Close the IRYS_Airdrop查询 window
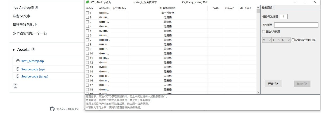The height and width of the screenshot is (113, 321). click(315, 2)
